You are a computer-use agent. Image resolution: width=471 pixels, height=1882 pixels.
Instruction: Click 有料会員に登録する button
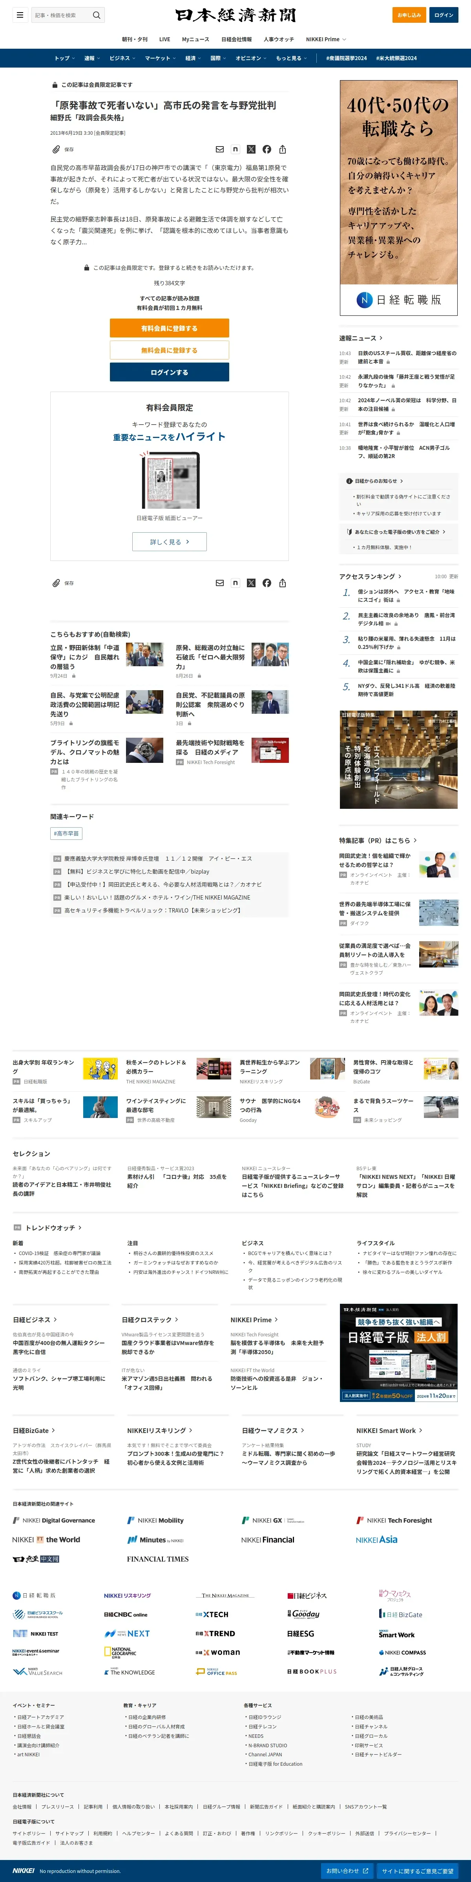click(170, 328)
